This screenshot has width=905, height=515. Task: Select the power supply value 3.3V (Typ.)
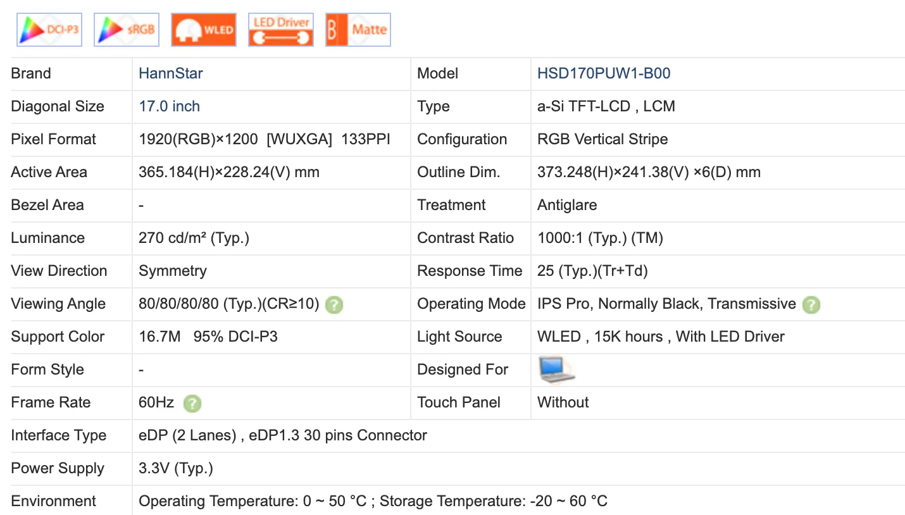[176, 468]
